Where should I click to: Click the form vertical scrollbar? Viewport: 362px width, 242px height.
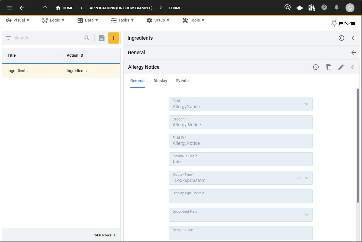click(x=358, y=145)
